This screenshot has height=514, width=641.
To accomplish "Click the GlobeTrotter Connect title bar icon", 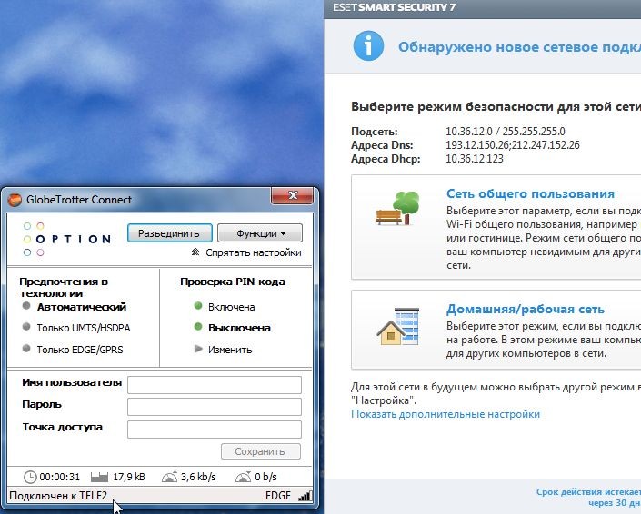I will click(15, 200).
